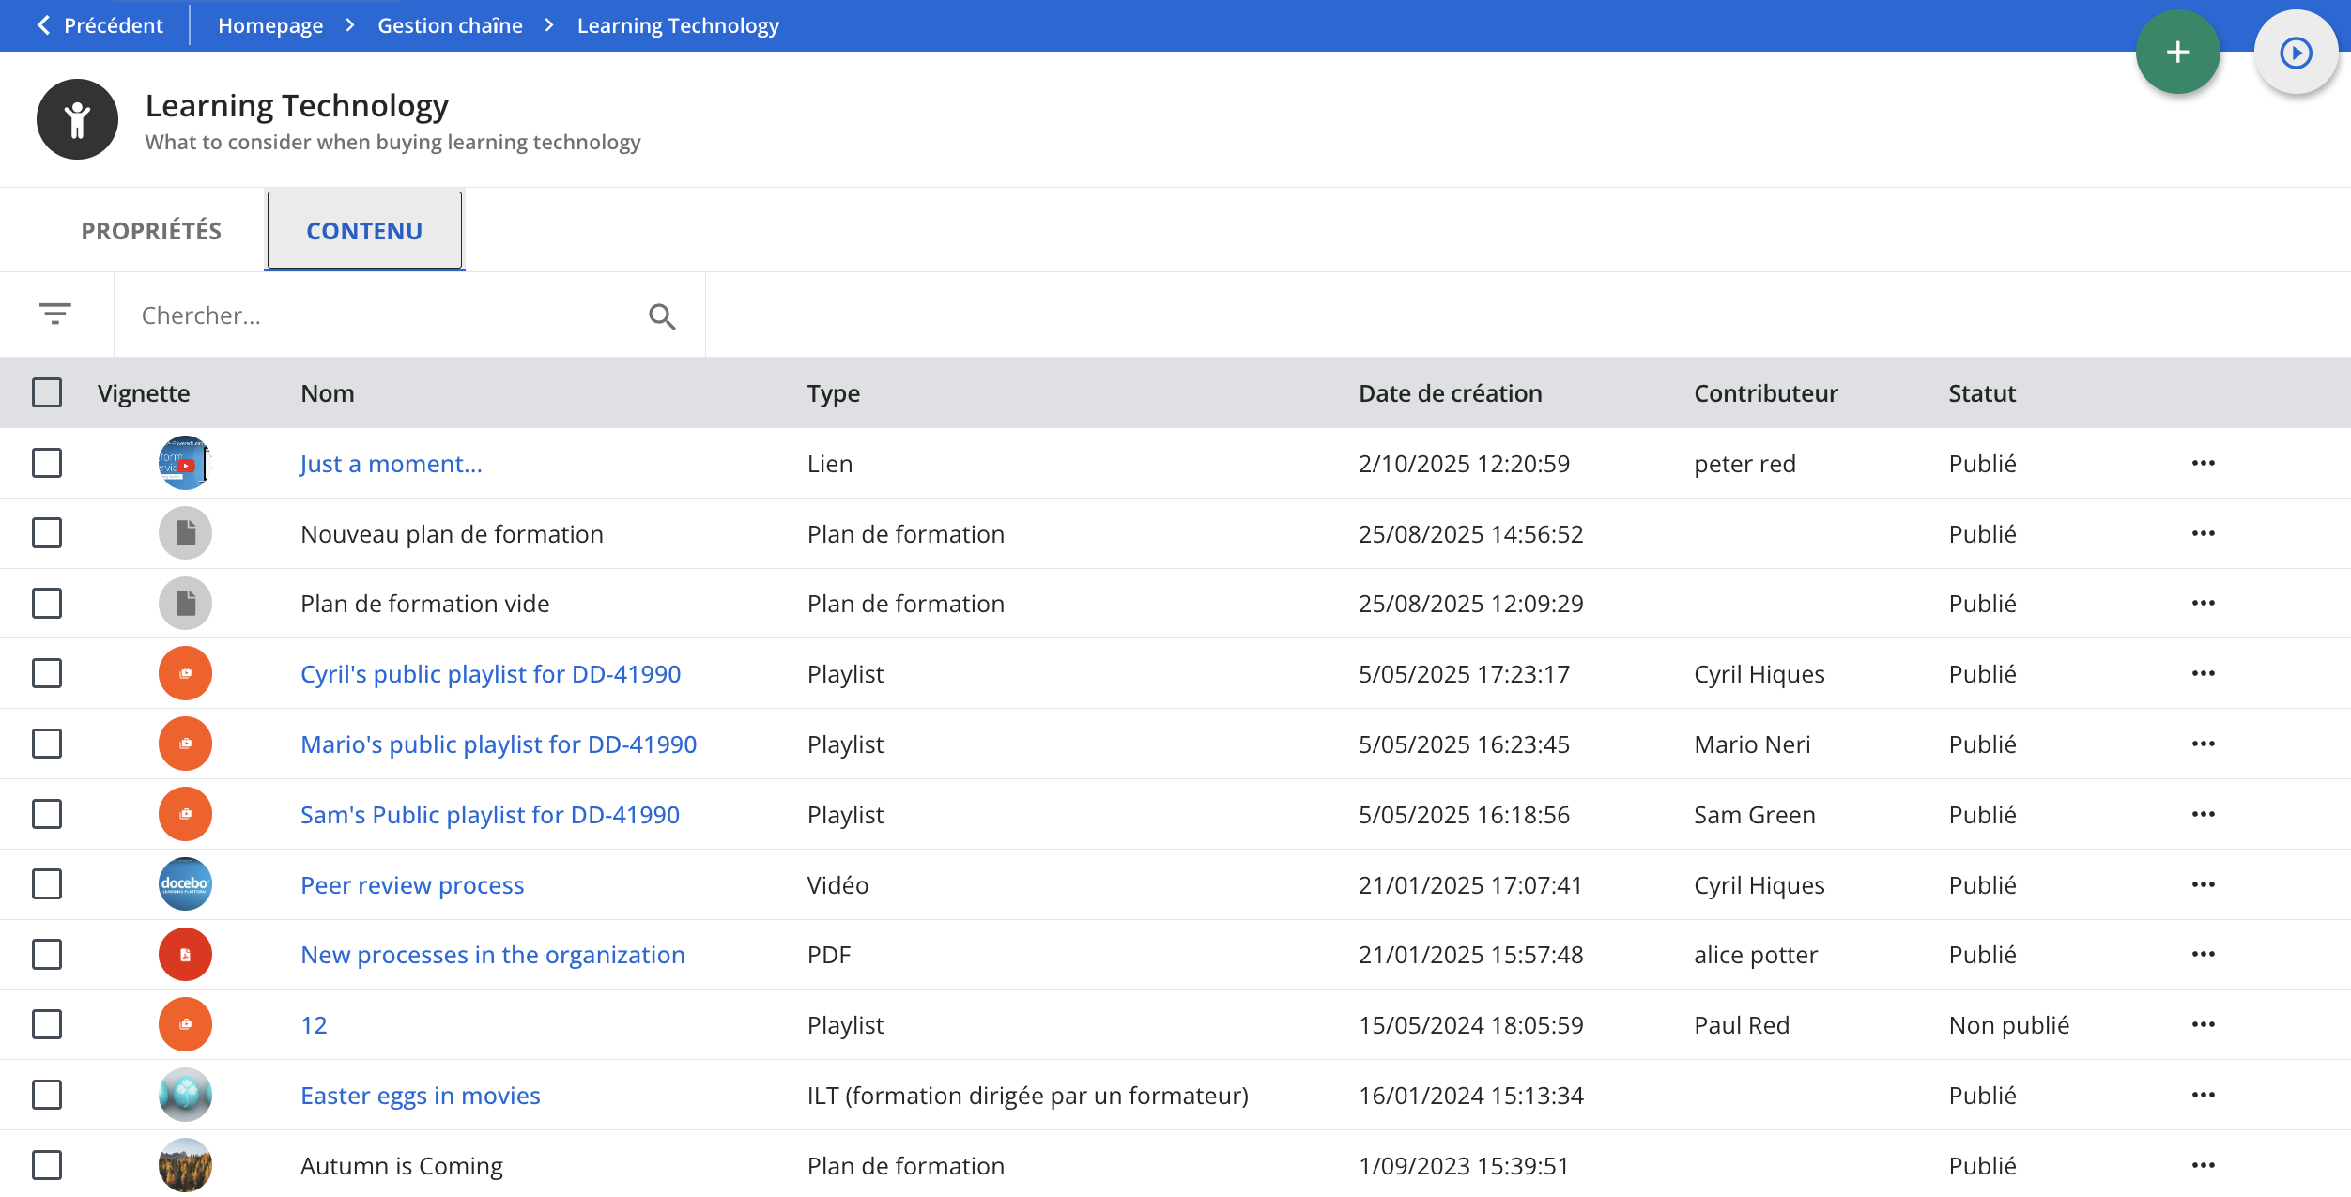Open more options for playlist 12 row

[x=2203, y=1024]
